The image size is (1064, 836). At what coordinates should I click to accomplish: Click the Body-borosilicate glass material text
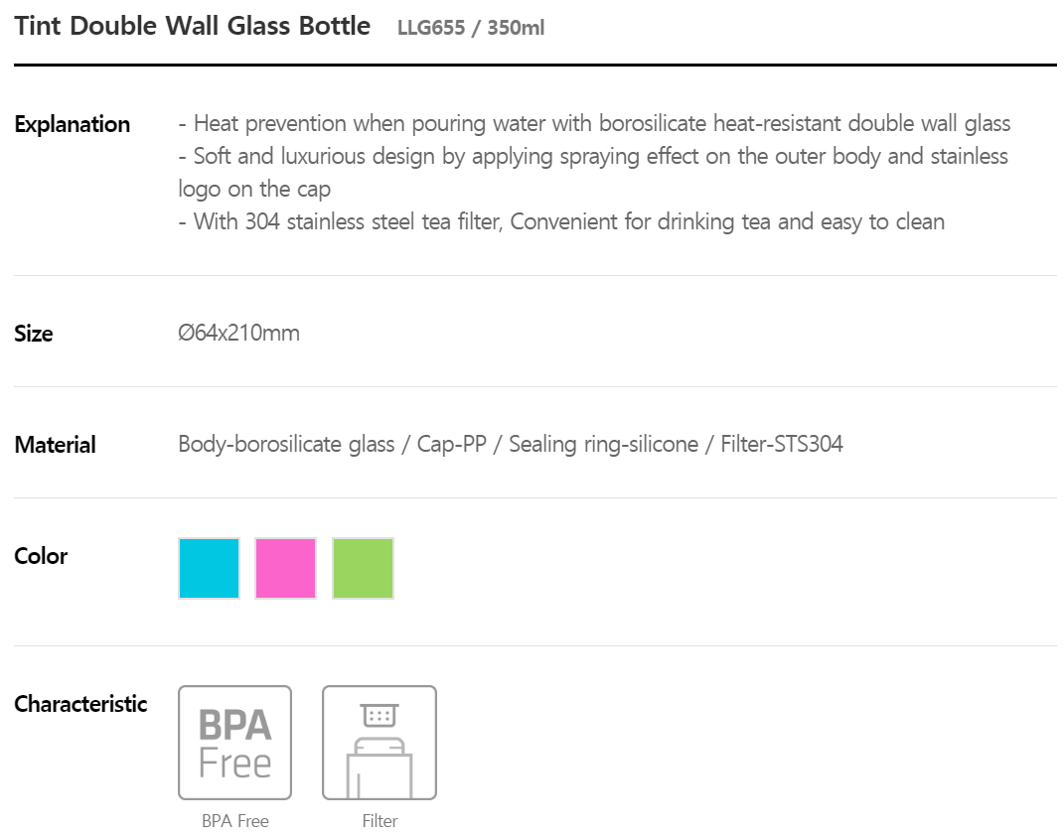286,444
